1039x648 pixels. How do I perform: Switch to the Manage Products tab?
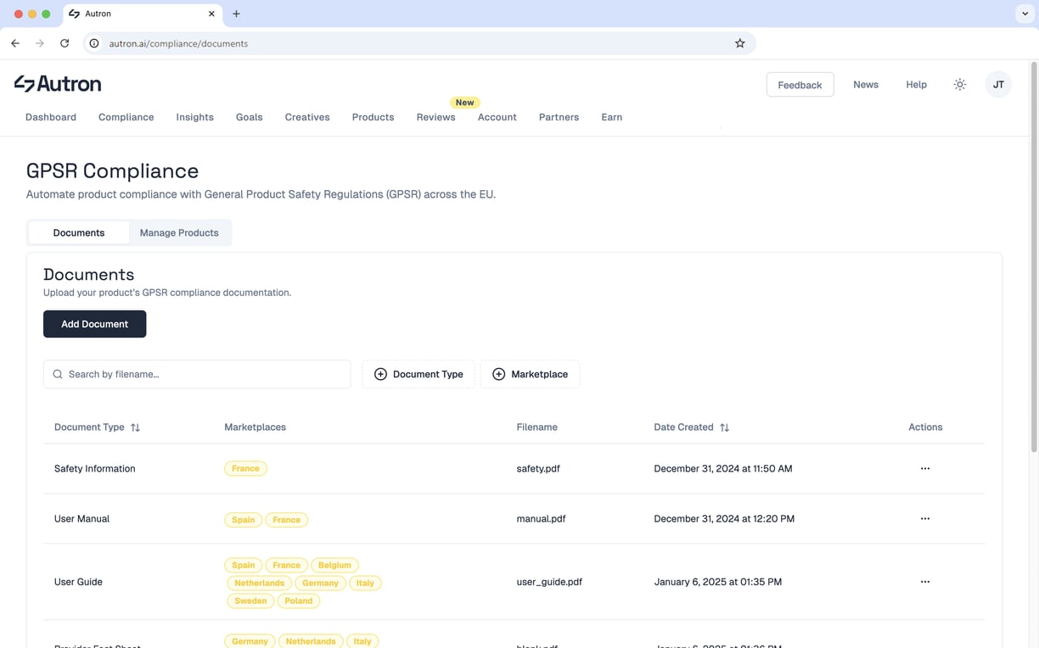(179, 232)
